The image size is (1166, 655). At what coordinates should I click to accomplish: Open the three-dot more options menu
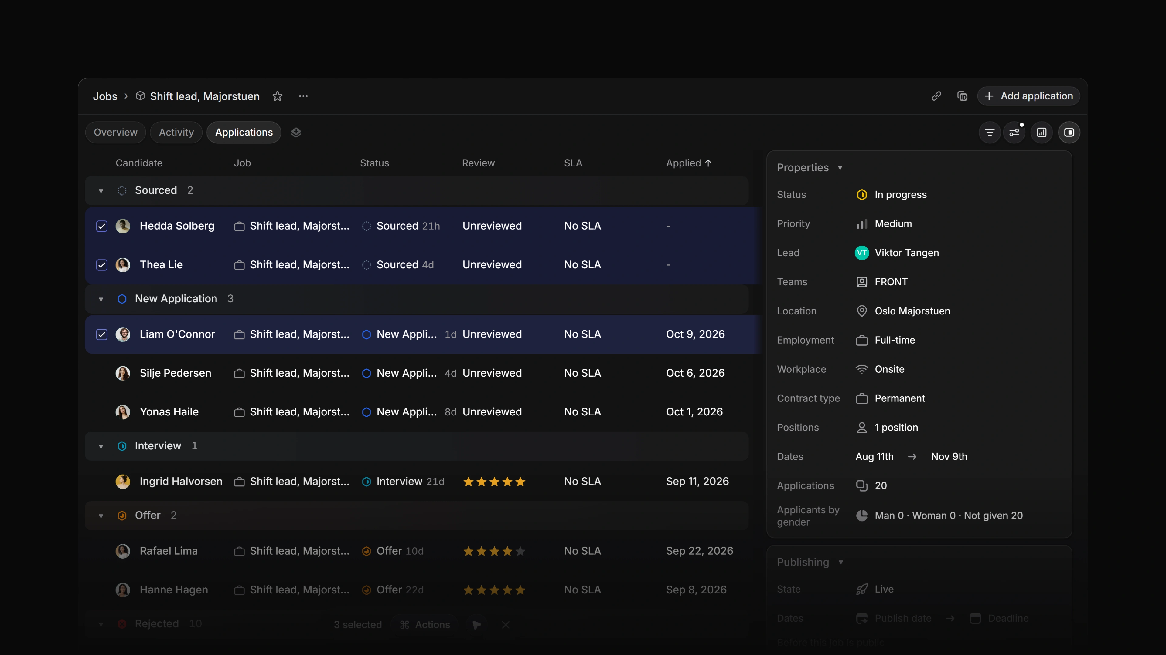303,96
